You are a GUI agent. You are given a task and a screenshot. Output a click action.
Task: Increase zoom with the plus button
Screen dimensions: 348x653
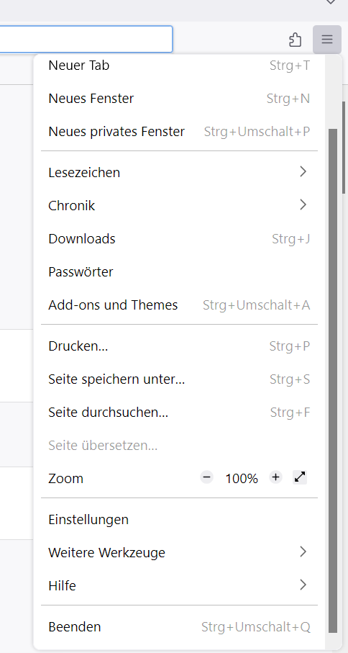tap(275, 477)
